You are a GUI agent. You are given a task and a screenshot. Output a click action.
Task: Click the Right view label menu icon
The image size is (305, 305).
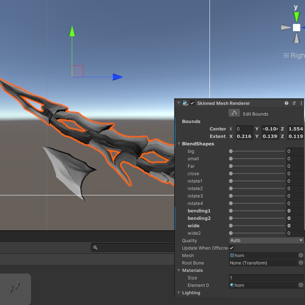point(286,55)
